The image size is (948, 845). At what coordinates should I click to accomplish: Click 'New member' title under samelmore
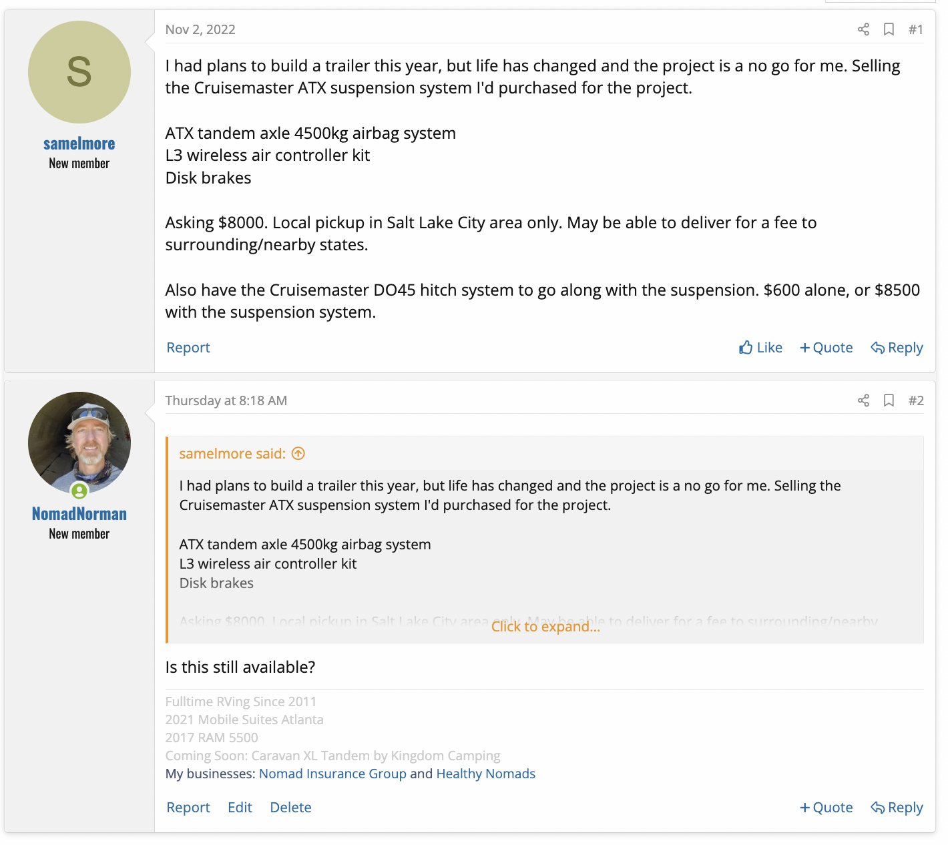tap(79, 164)
